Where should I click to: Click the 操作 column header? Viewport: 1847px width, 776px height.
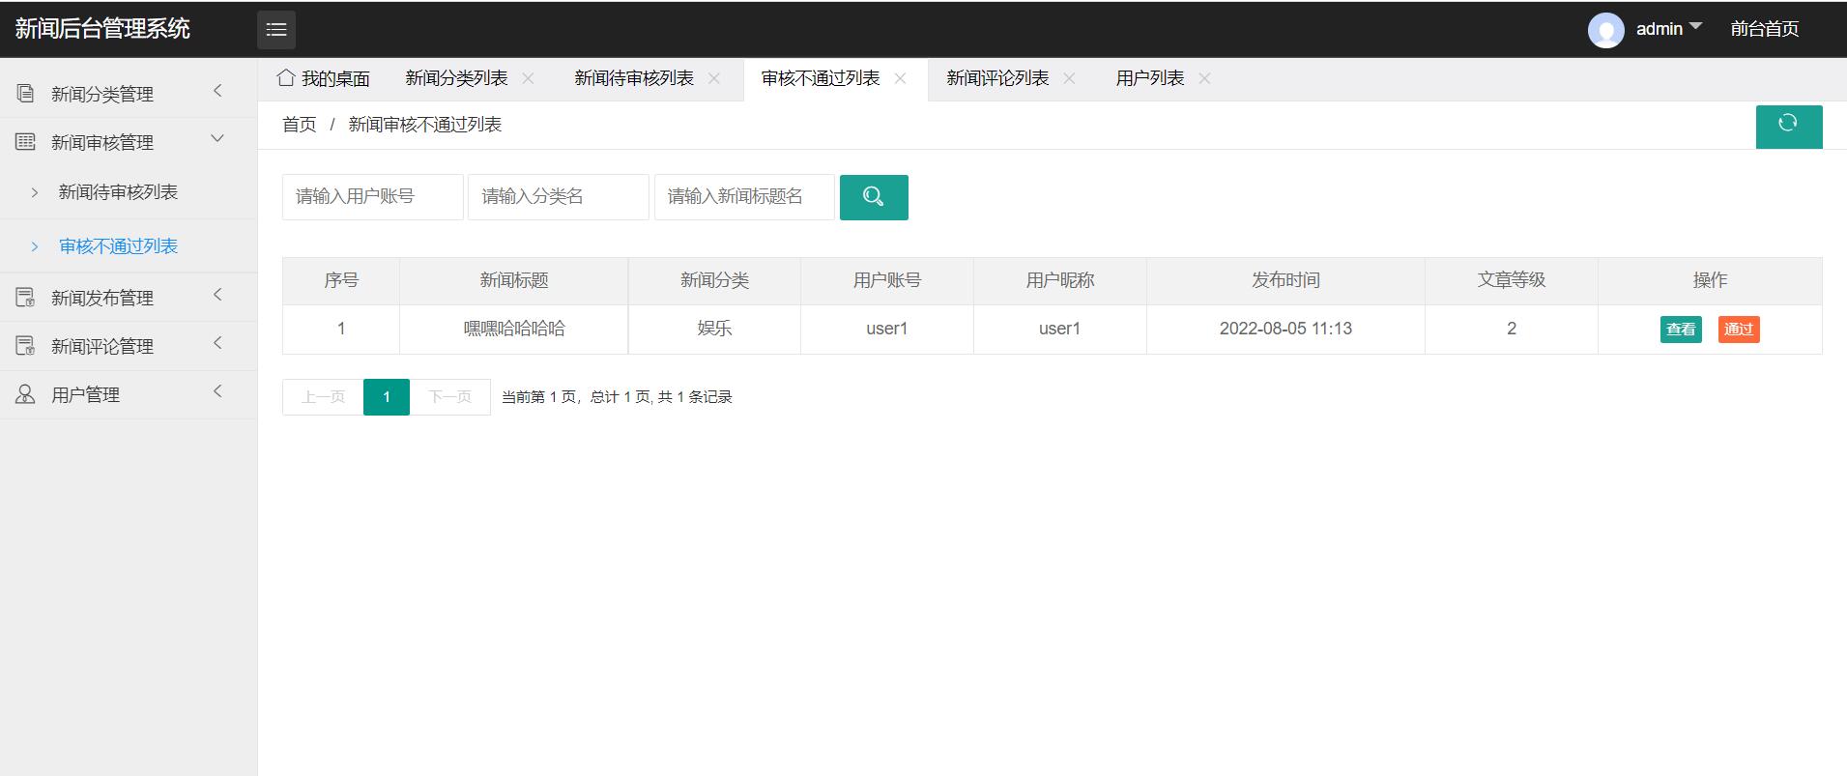pos(1710,280)
